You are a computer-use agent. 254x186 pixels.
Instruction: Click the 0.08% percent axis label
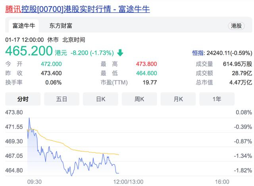tap(244, 112)
